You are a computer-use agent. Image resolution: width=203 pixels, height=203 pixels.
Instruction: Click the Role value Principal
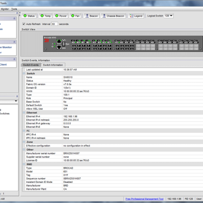pyautogui.click(x=68, y=98)
